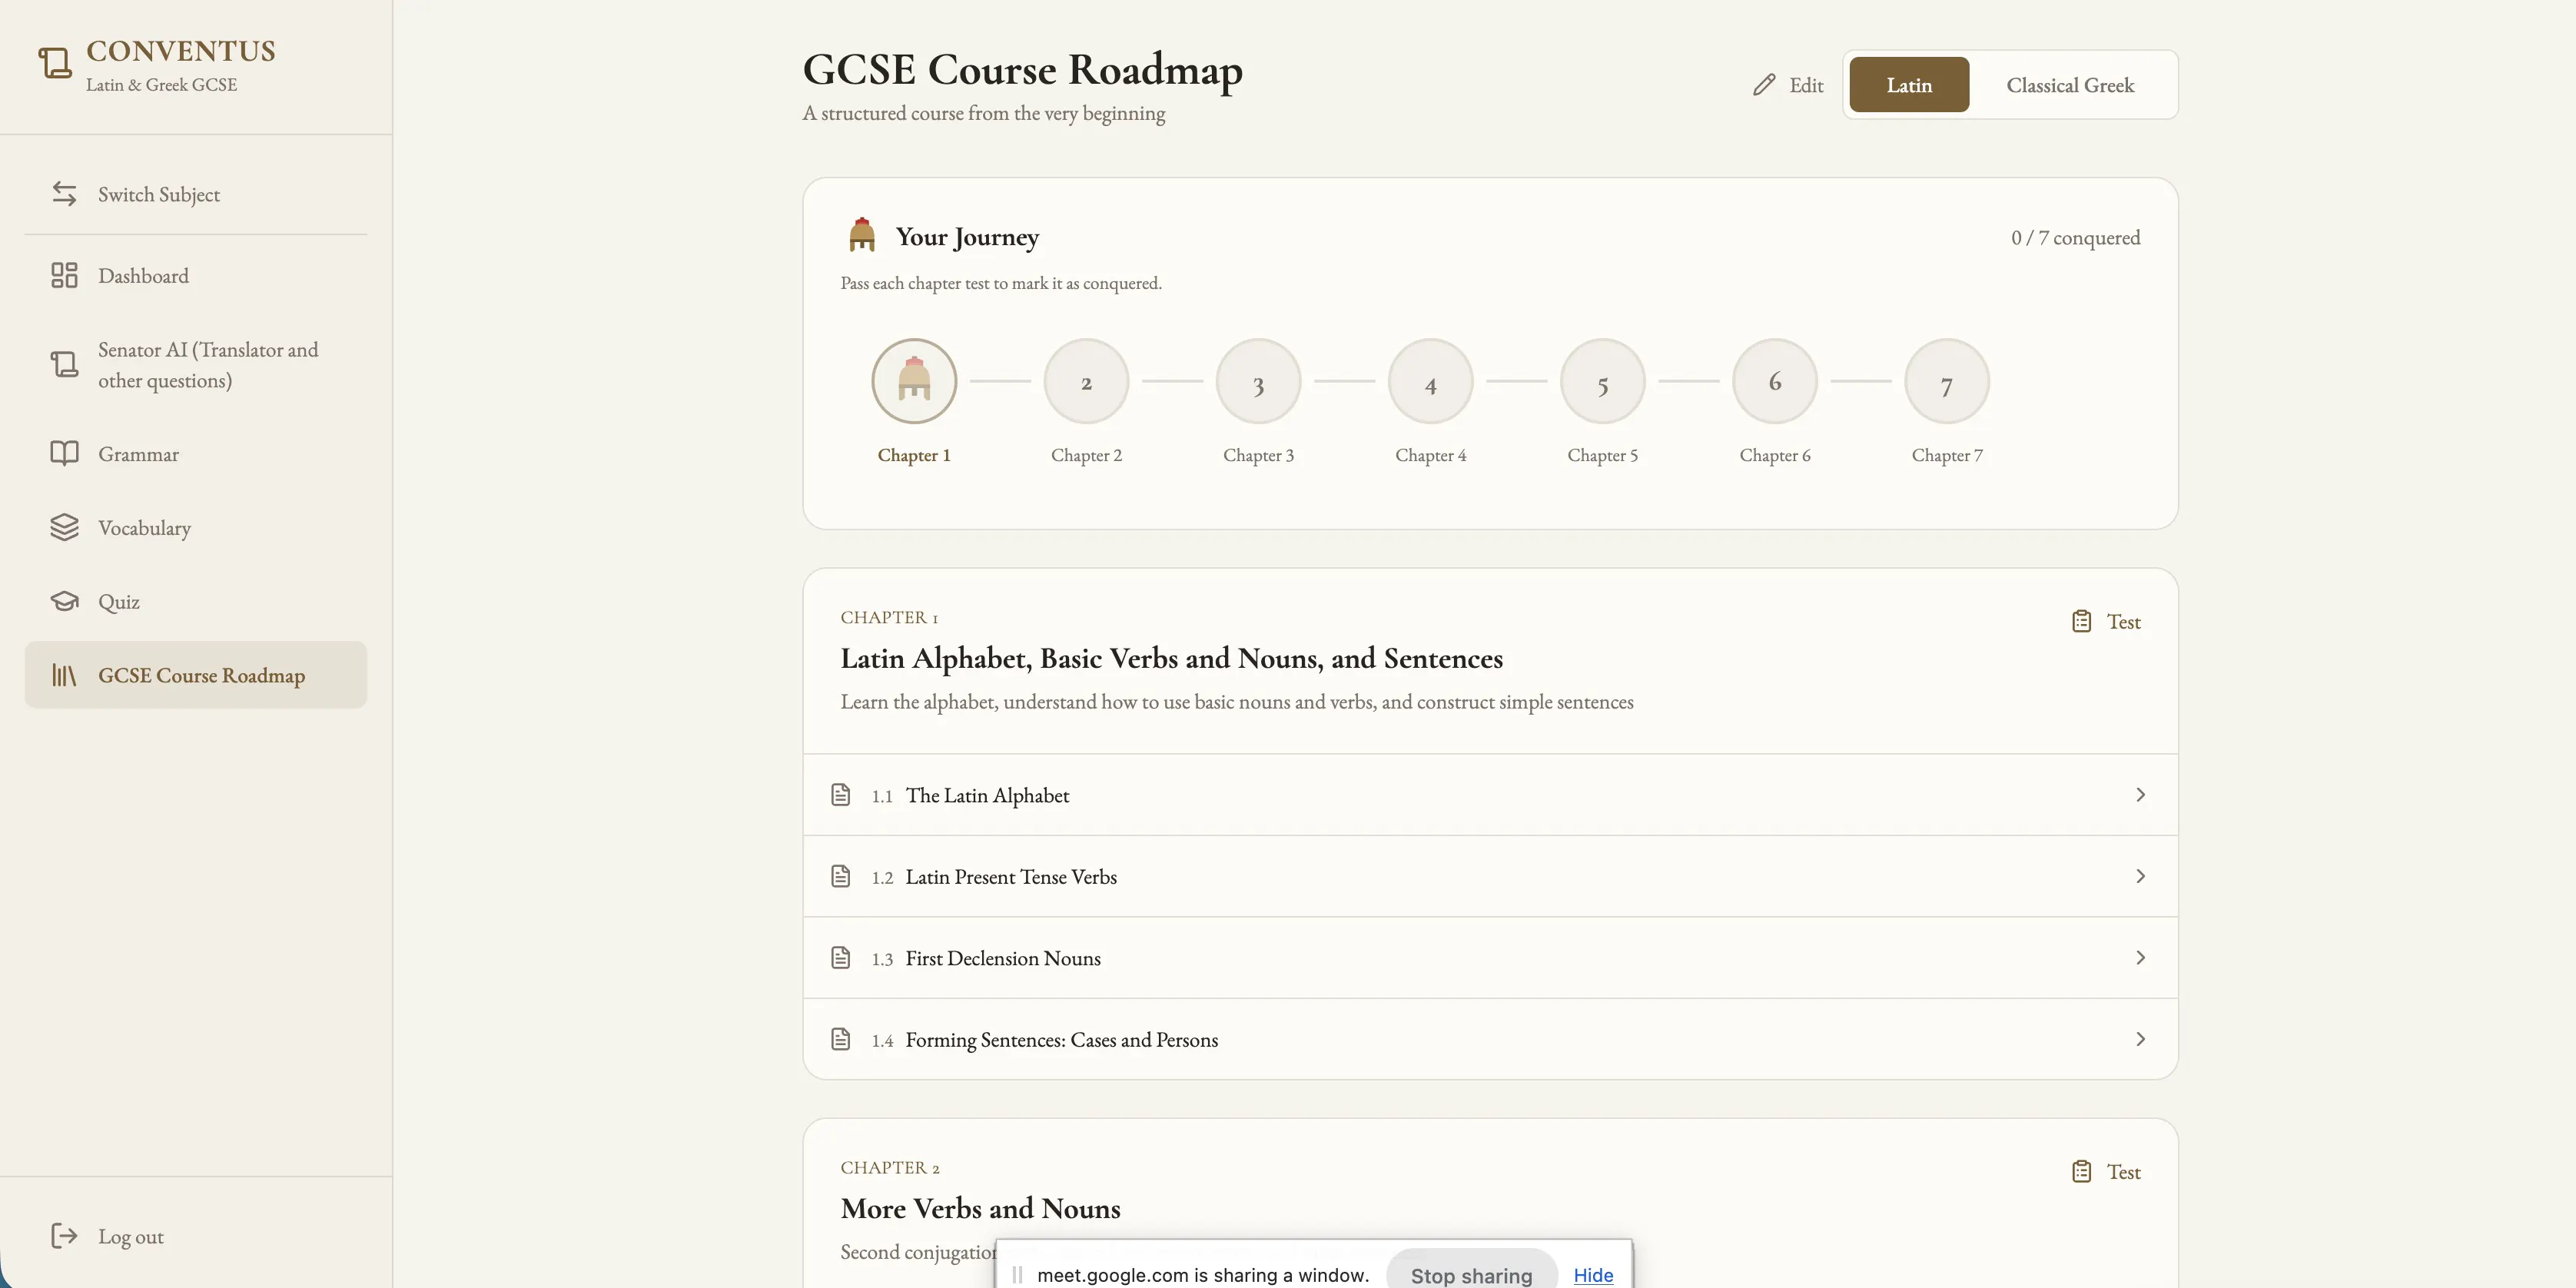This screenshot has width=2576, height=1288.
Task: Open lesson Forming Sentences: Cases and Persons
Action: click(1490, 1039)
